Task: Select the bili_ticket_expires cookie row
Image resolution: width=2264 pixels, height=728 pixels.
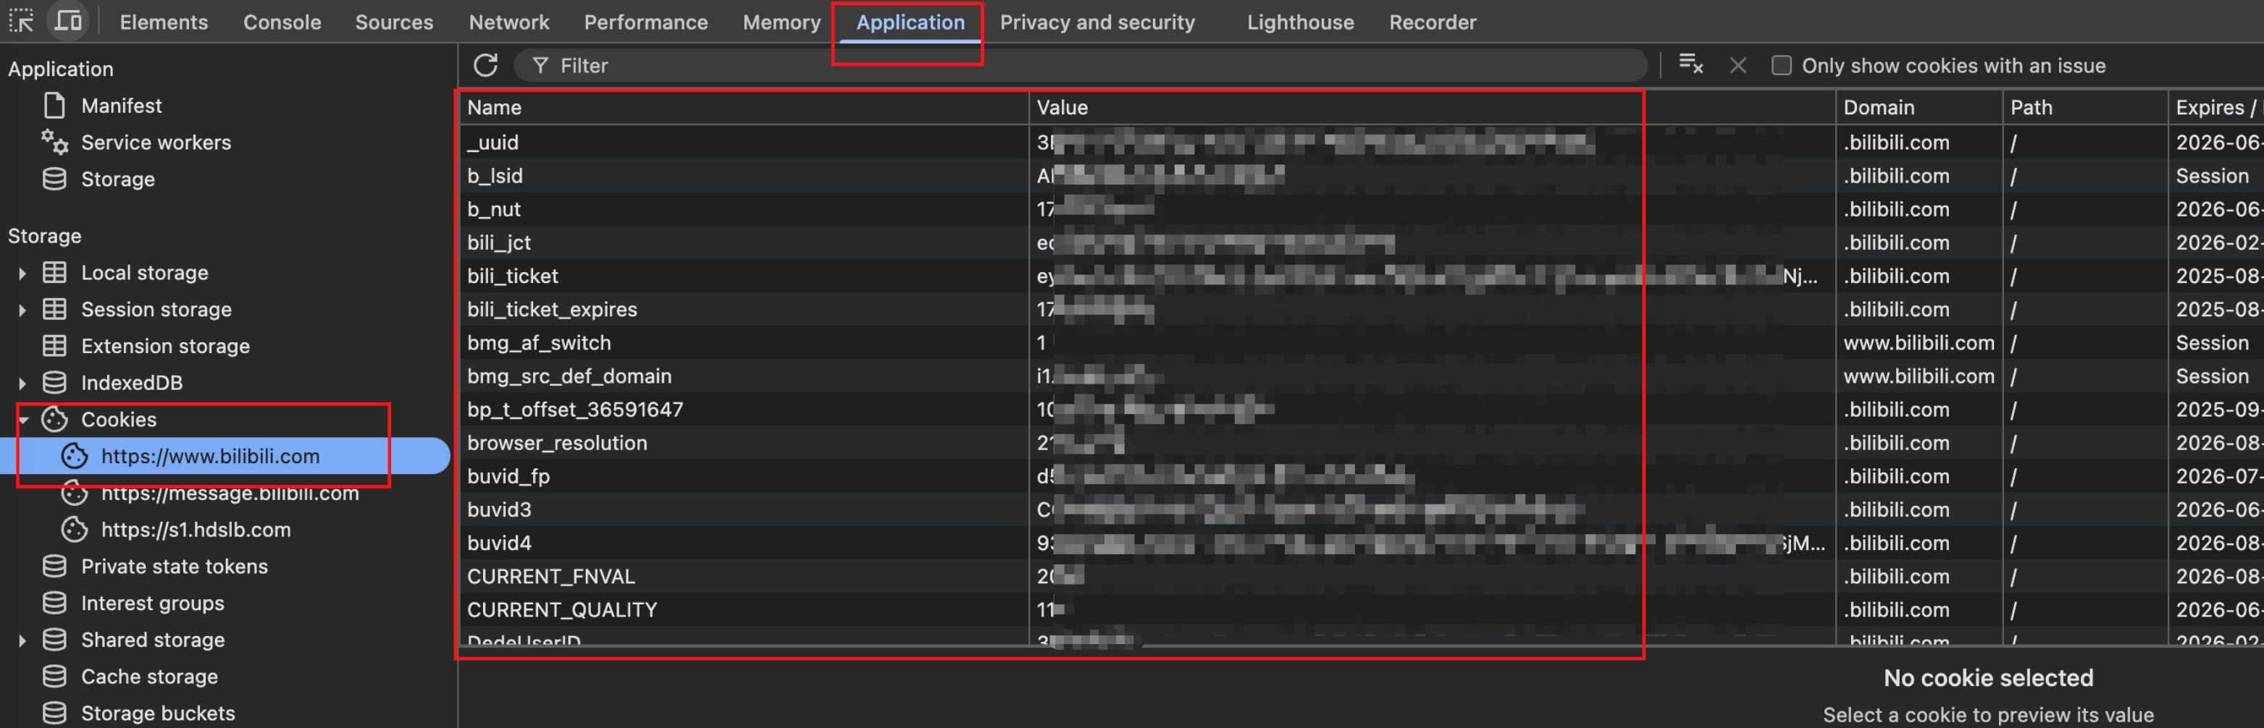Action: coord(1362,309)
